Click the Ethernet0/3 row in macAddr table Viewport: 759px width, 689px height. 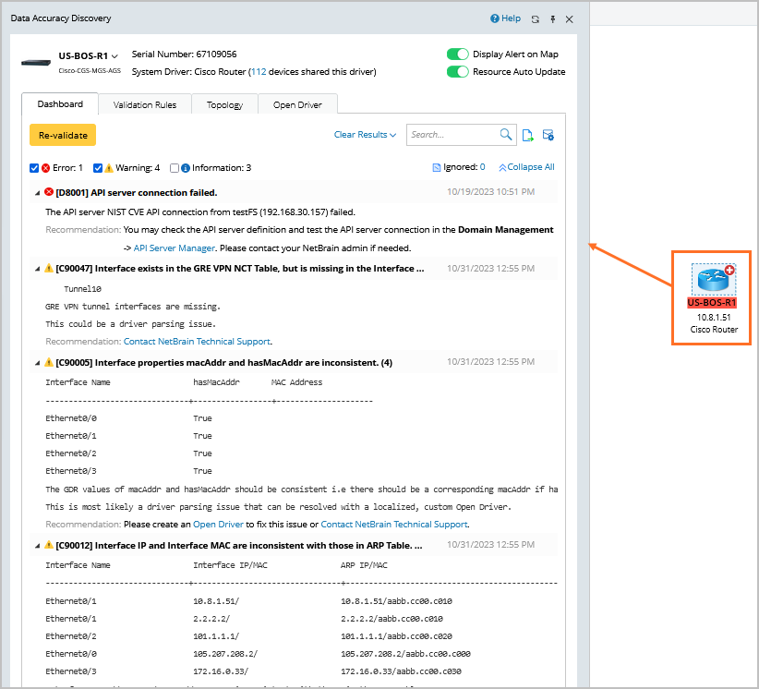(x=128, y=471)
